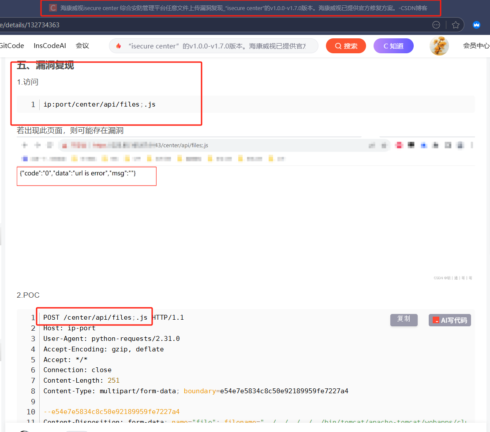This screenshot has width=490, height=432.
Task: Copy the POC code with 复制 button
Action: tap(404, 320)
